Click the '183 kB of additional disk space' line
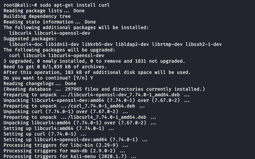Screen dimensions: 255x159 [x=97, y=72]
